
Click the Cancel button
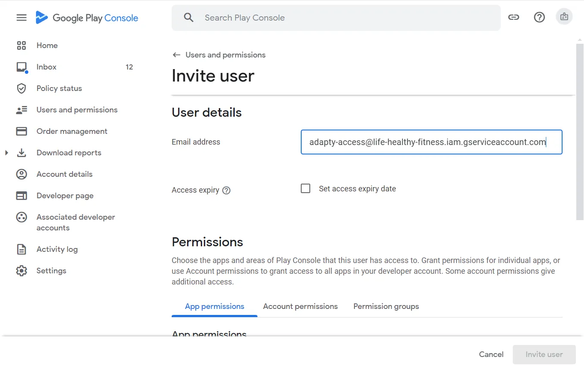tap(491, 354)
